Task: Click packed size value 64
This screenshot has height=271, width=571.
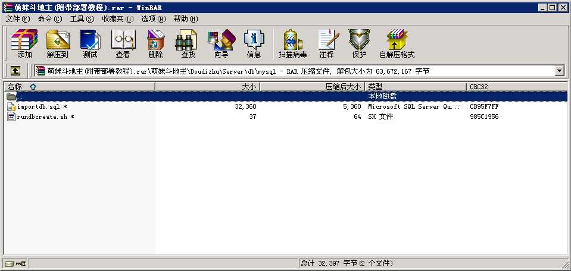Action: click(358, 117)
